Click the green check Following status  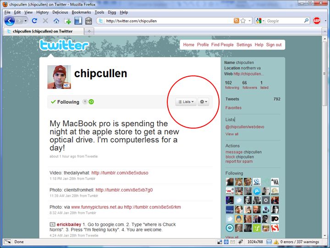(65, 102)
